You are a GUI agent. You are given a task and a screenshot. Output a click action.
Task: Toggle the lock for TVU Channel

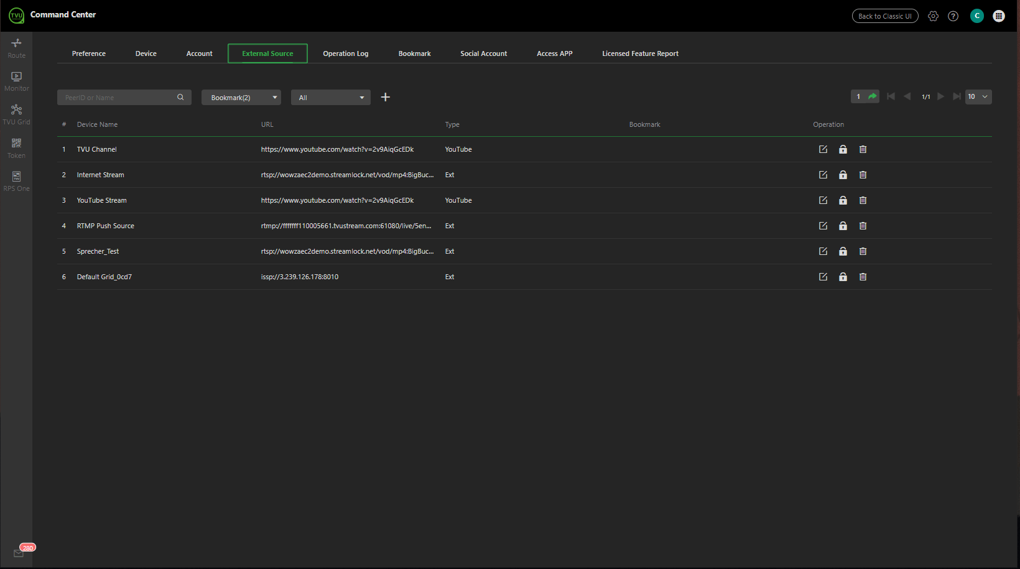(843, 149)
